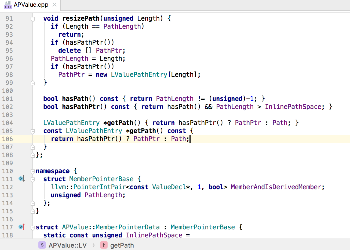This screenshot has height=250, width=350.
Task: Click line number 100 in the gutter
Action: (x=8, y=91)
